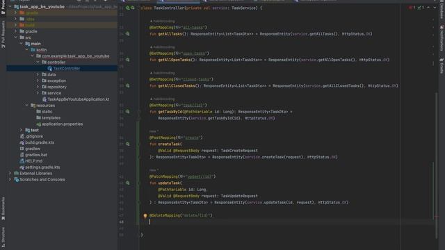Expand the test folder

click(22, 130)
